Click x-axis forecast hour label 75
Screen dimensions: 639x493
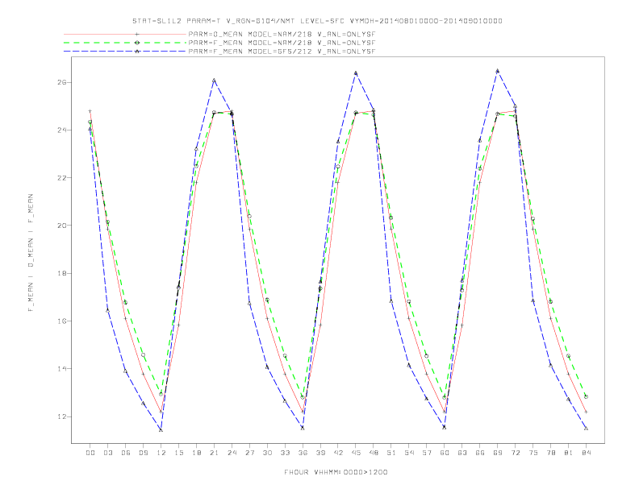coord(533,453)
